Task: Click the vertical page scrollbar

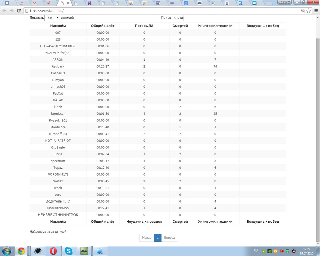Action: pyautogui.click(x=318, y=140)
